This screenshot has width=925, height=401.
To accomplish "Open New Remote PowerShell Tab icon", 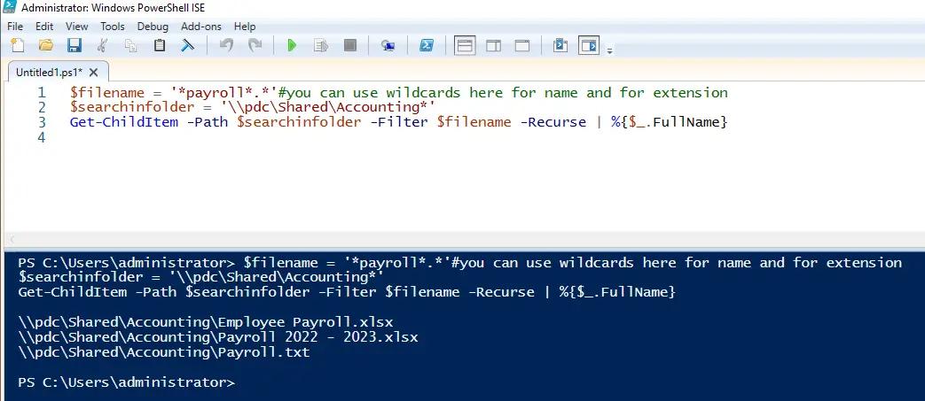I will pyautogui.click(x=388, y=45).
